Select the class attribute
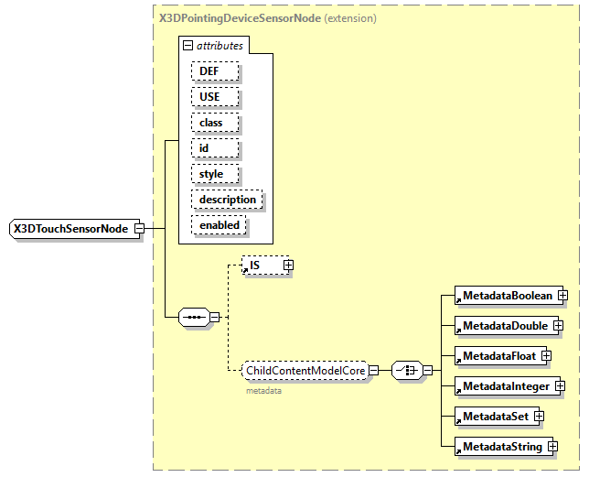The image size is (589, 477). point(215,123)
